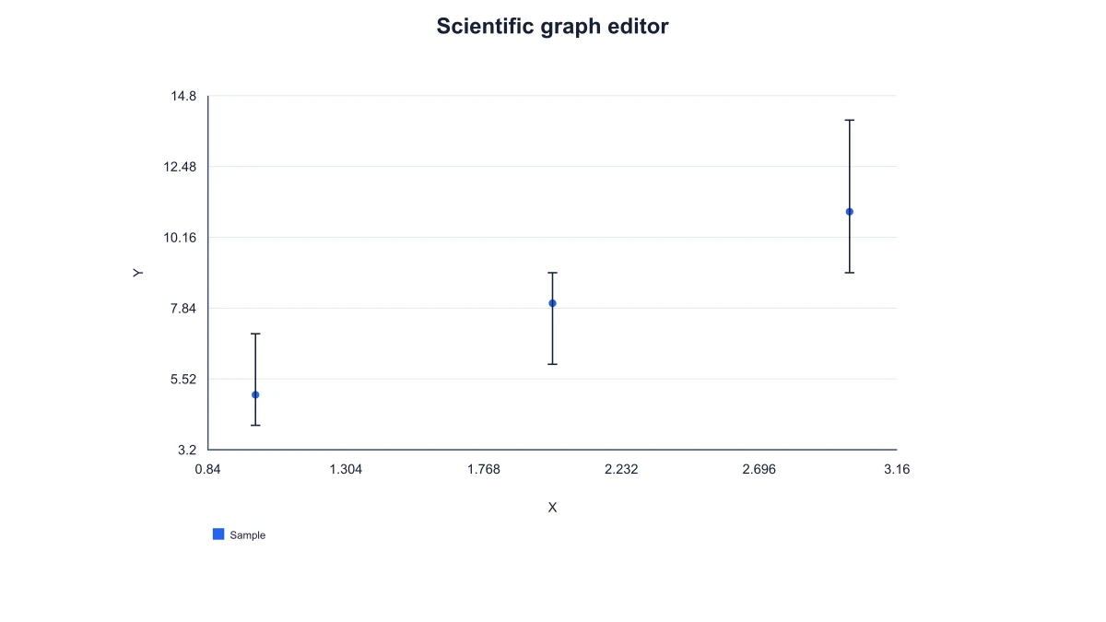Click the 0.84 x-axis tick label
The width and height of the screenshot is (1106, 622).
coord(208,469)
